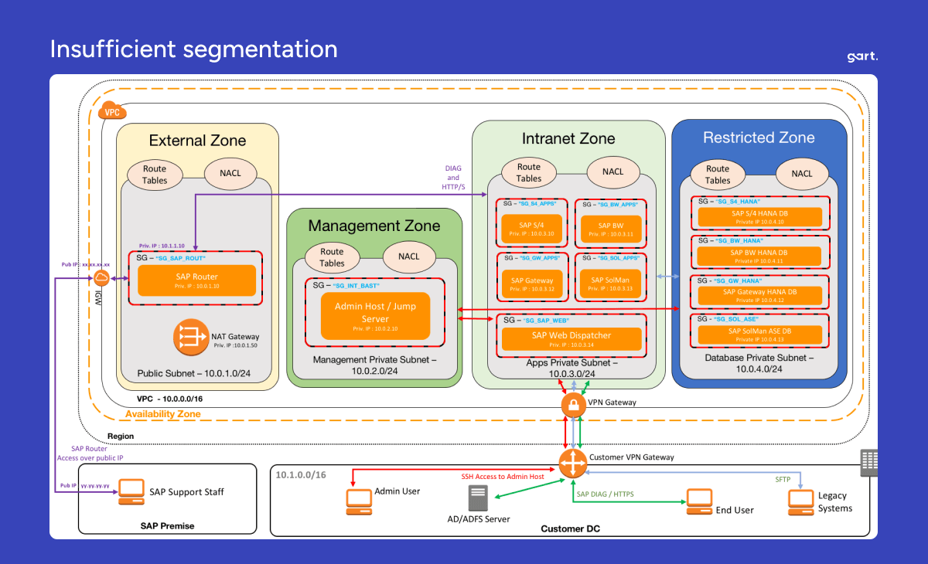Click the gray data center building icon
Image resolution: width=928 pixels, height=564 pixels.
pyautogui.click(x=869, y=461)
